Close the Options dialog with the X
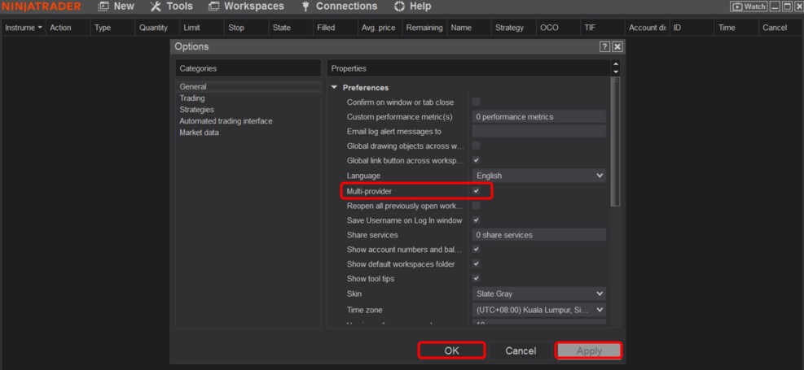Screen dimensions: 804x370 tap(617, 46)
